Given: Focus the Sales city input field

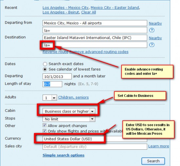Looking at the screenshot, I should (95, 147).
